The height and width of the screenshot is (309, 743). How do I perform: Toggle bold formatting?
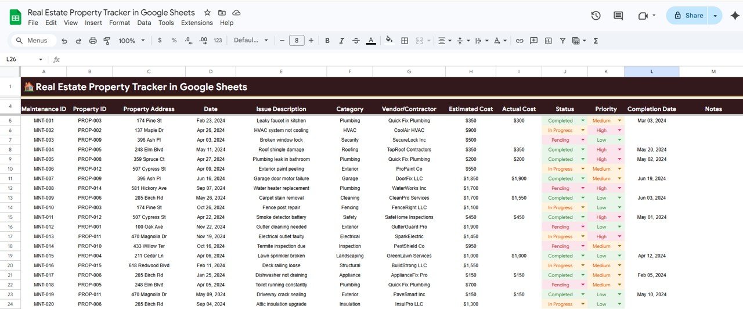[327, 41]
